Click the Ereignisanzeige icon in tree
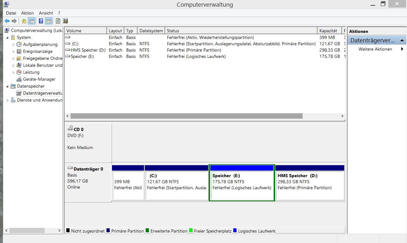Viewport: 407px width, 243px height. pos(19,51)
